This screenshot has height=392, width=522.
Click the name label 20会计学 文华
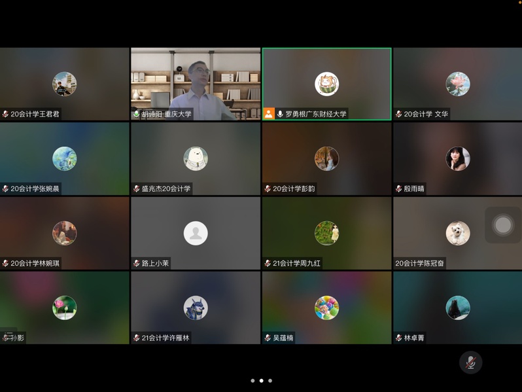point(426,114)
